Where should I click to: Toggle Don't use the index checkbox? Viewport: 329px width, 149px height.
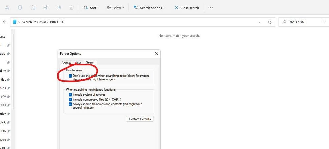(x=70, y=76)
